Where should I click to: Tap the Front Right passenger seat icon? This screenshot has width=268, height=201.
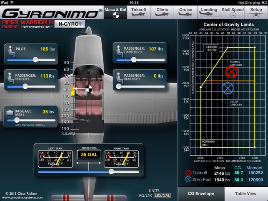(120, 51)
